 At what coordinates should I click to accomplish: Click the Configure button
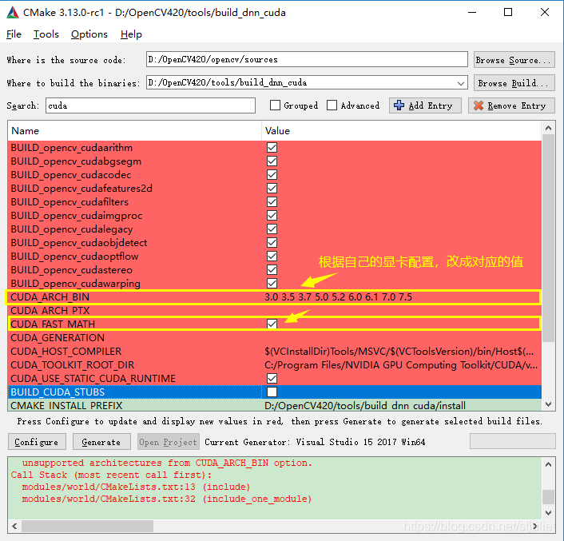point(37,442)
